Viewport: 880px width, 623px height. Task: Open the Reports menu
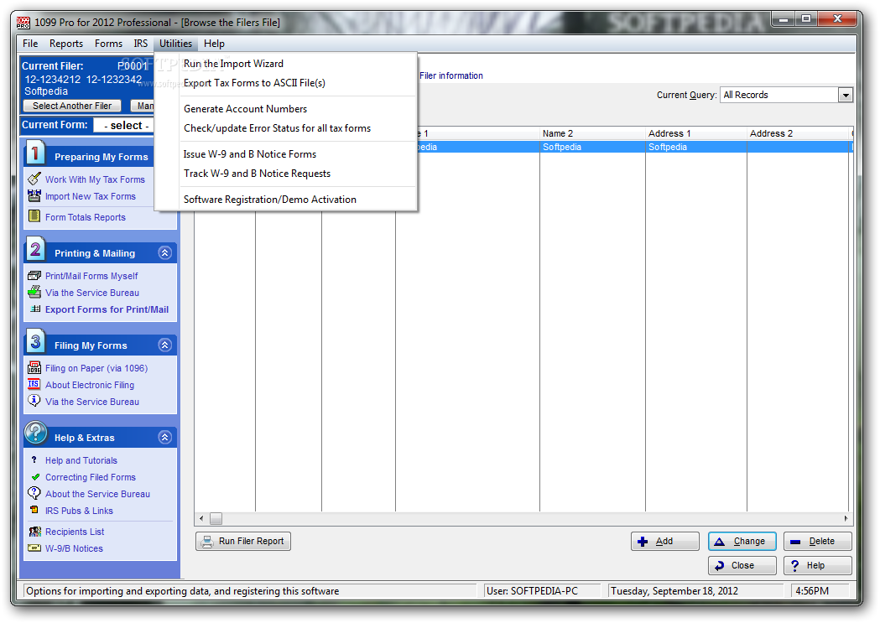click(65, 43)
